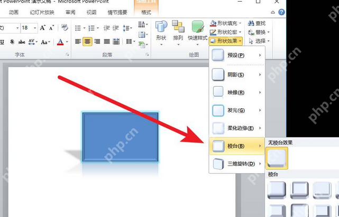Open the 排列 arrange tool
The image size is (339, 217).
[x=178, y=33]
